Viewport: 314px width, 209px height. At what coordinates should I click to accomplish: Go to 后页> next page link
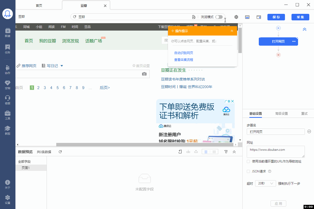pyautogui.click(x=105, y=88)
